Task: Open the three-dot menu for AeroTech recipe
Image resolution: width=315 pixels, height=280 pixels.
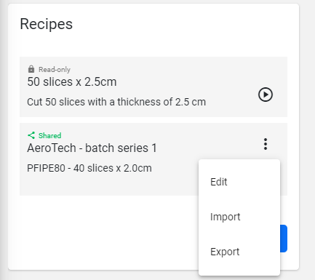Action: [x=266, y=144]
